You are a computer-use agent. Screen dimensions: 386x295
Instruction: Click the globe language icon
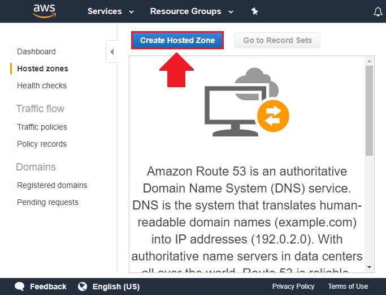pos(83,287)
